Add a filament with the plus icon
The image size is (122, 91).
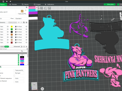pos(19,22)
